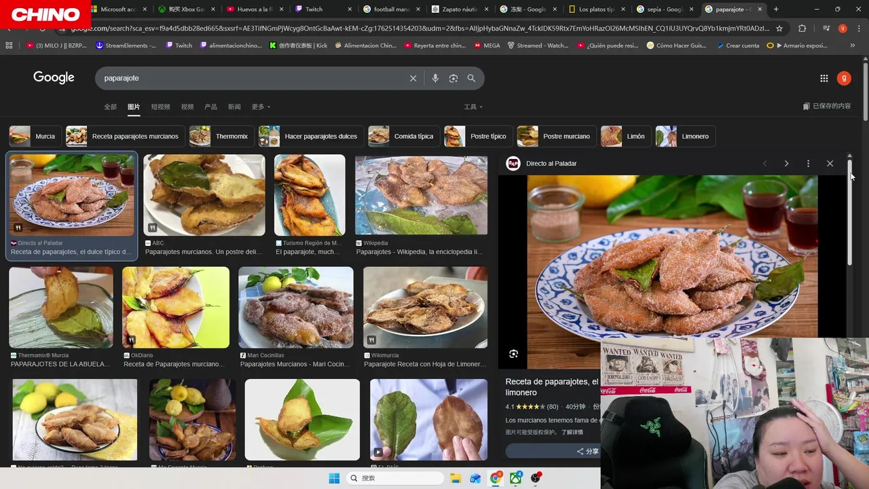Switch to the 新闻 (news) tab

point(234,107)
